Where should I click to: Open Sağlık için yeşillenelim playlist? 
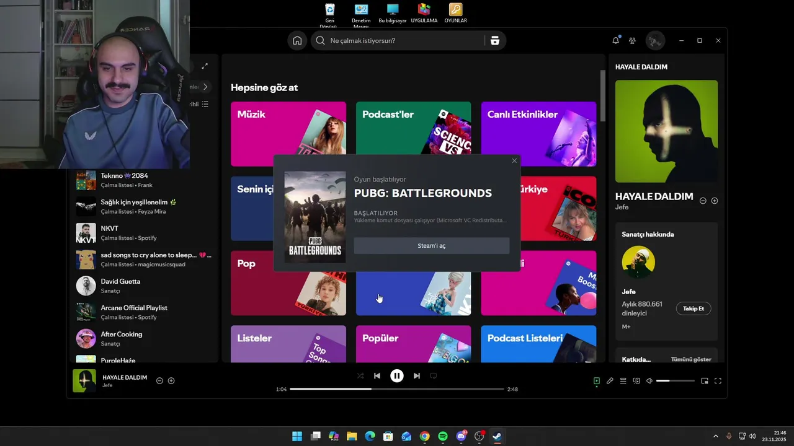pos(145,206)
